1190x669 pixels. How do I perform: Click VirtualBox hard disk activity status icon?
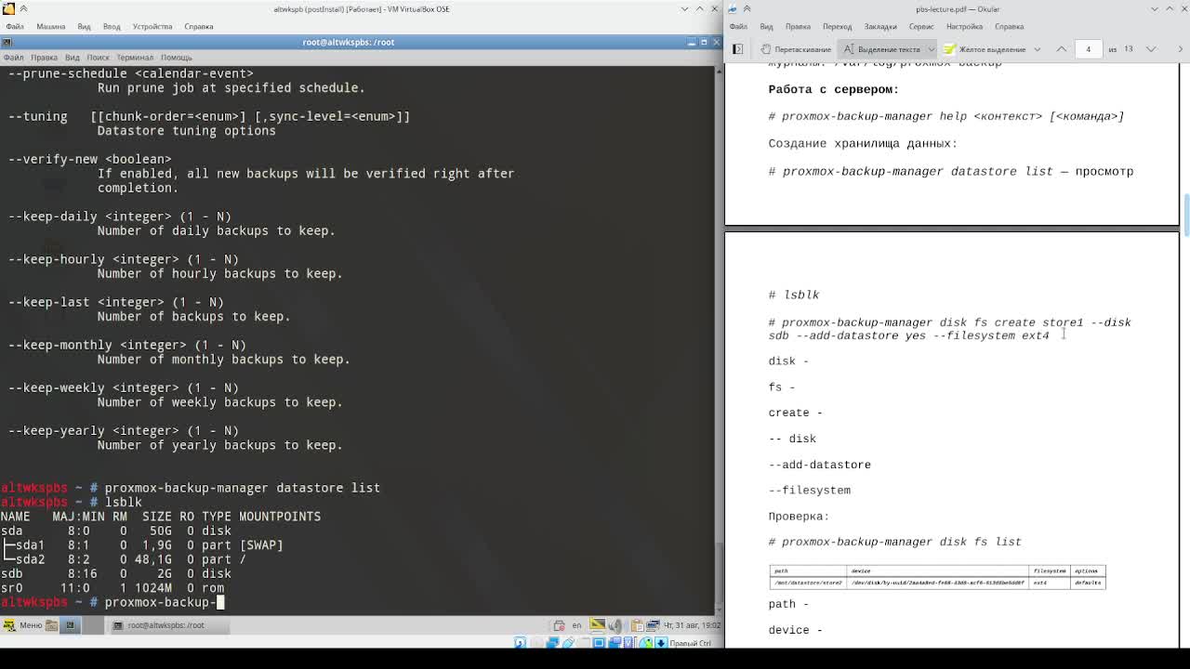[x=521, y=642]
